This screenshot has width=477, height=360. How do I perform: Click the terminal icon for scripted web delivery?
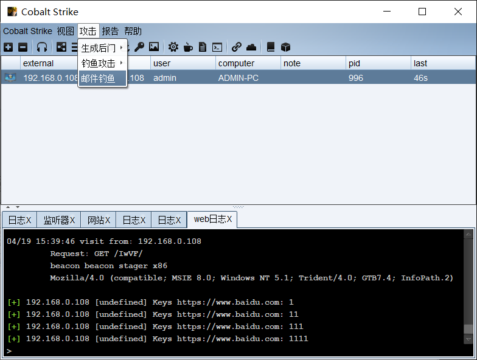click(217, 47)
